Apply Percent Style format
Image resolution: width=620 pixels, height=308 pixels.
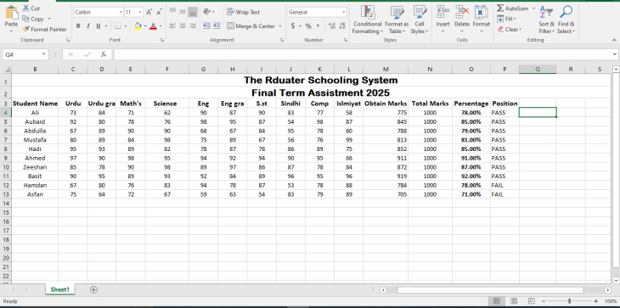tap(308, 26)
